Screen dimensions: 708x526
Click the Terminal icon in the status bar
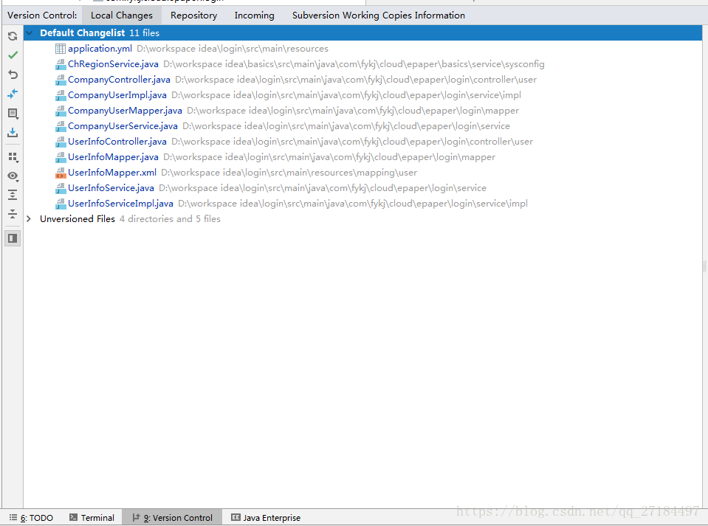(92, 517)
